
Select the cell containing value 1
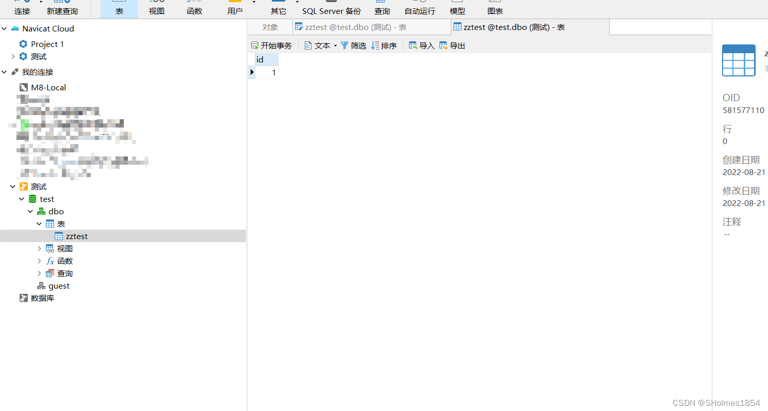coord(267,73)
